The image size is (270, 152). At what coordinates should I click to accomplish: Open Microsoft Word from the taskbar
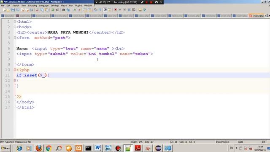(98, 148)
